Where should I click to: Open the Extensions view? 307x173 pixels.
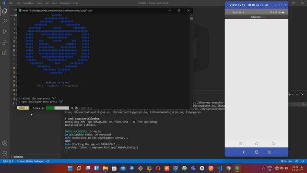[5, 52]
